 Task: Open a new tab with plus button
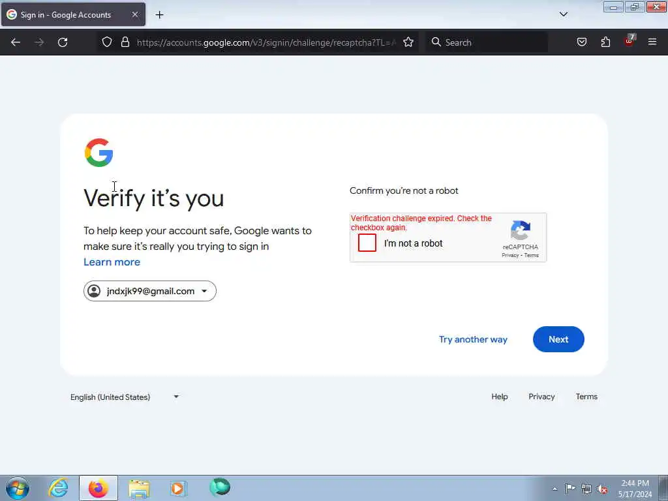tap(159, 15)
